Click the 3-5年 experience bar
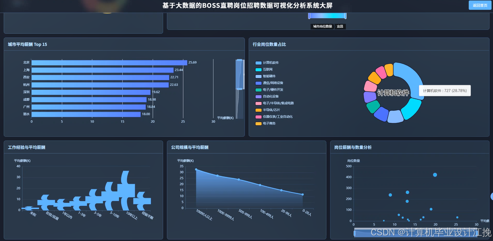 point(94,200)
